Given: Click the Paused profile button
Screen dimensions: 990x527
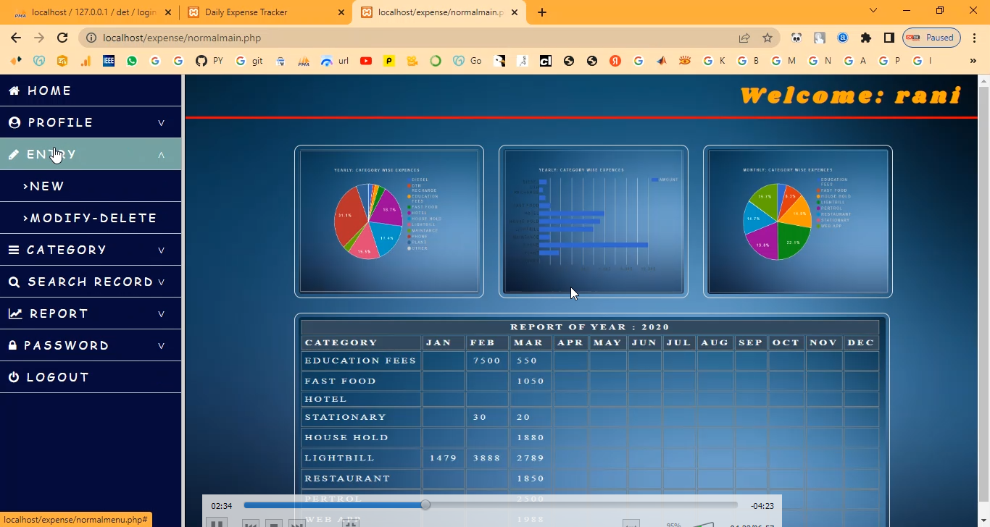Looking at the screenshot, I should coord(931,38).
